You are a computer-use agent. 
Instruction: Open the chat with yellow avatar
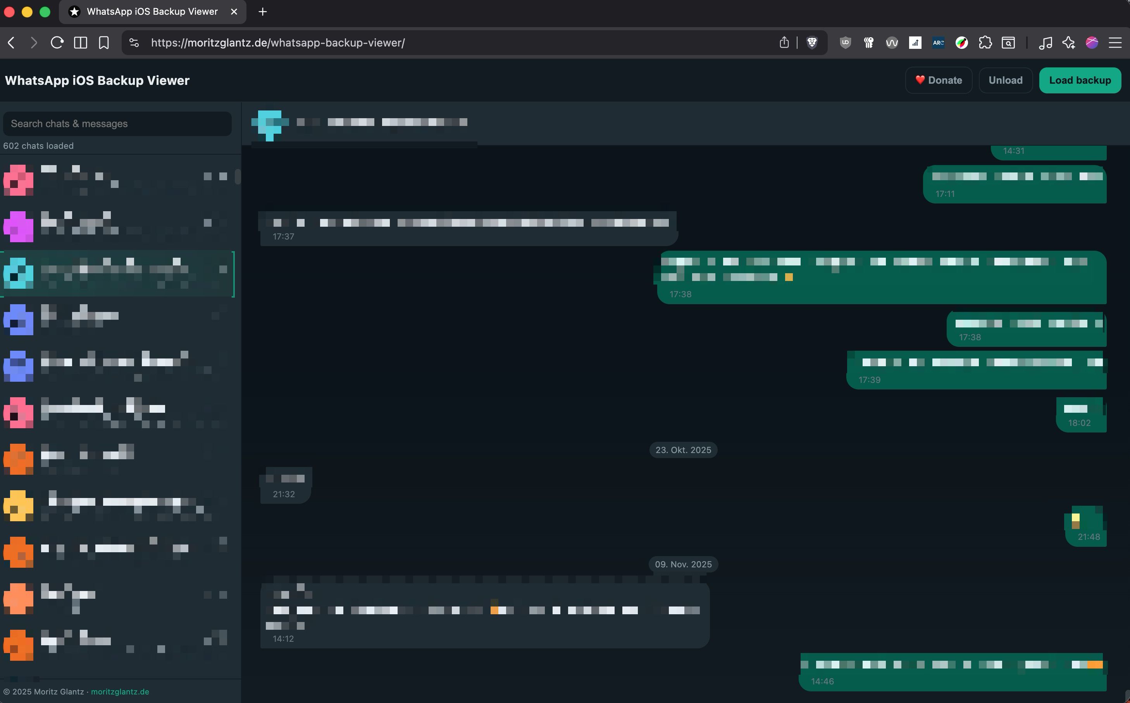tap(117, 506)
